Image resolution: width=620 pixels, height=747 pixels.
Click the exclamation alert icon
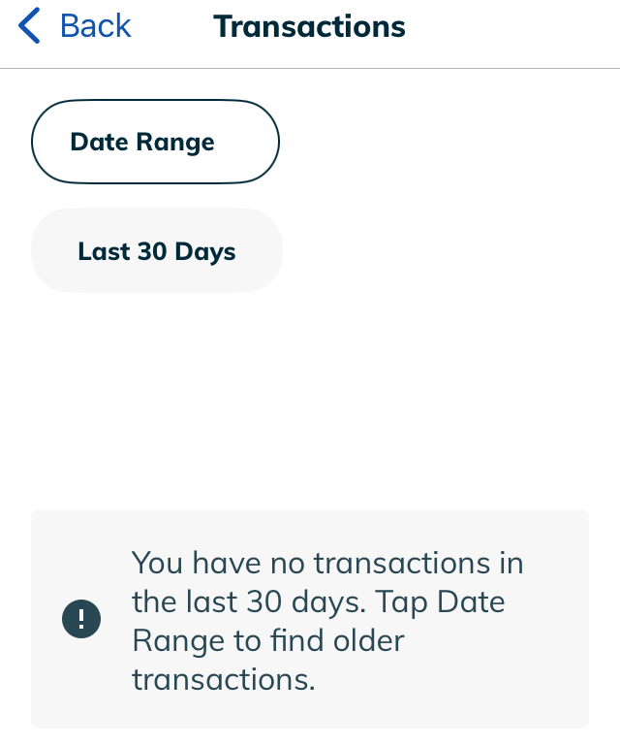point(81,620)
